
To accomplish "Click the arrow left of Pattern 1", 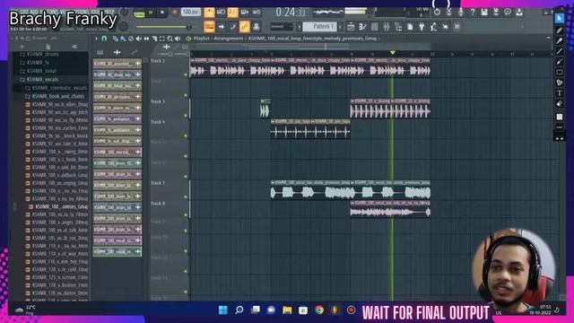I will (299, 27).
